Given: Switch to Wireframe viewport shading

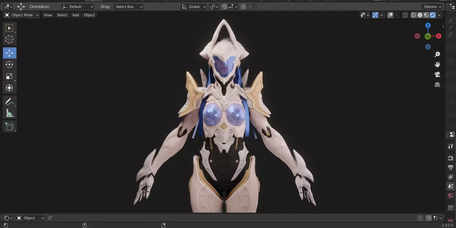Looking at the screenshot, I should click(414, 15).
